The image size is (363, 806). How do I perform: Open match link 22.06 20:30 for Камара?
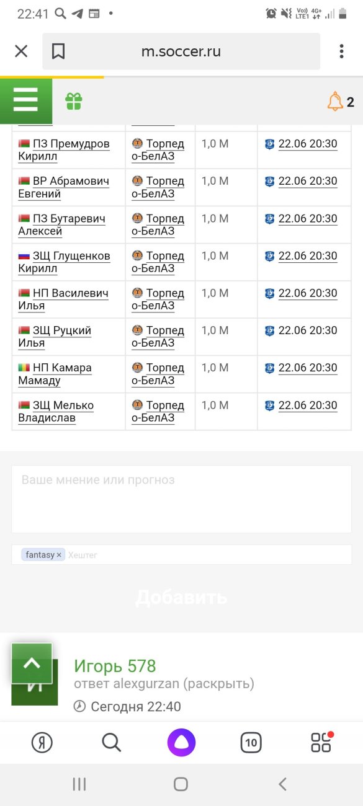(x=307, y=368)
